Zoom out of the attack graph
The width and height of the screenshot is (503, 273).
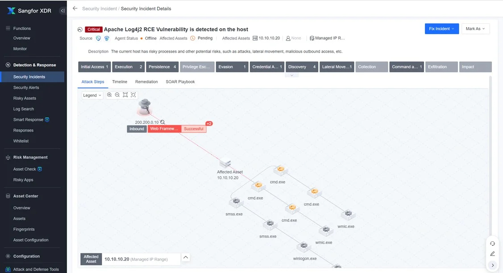pos(117,95)
